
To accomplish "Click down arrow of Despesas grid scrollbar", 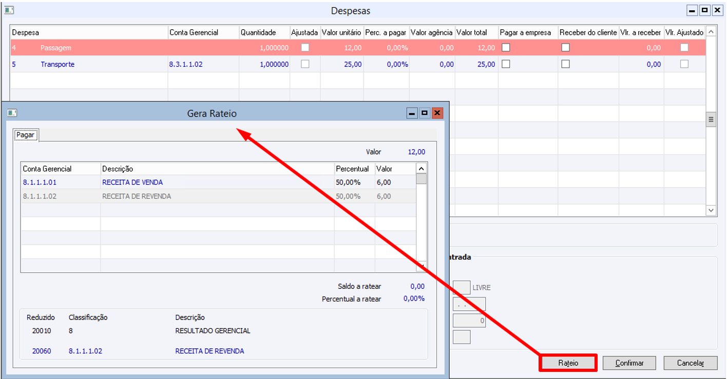I will pyautogui.click(x=711, y=210).
